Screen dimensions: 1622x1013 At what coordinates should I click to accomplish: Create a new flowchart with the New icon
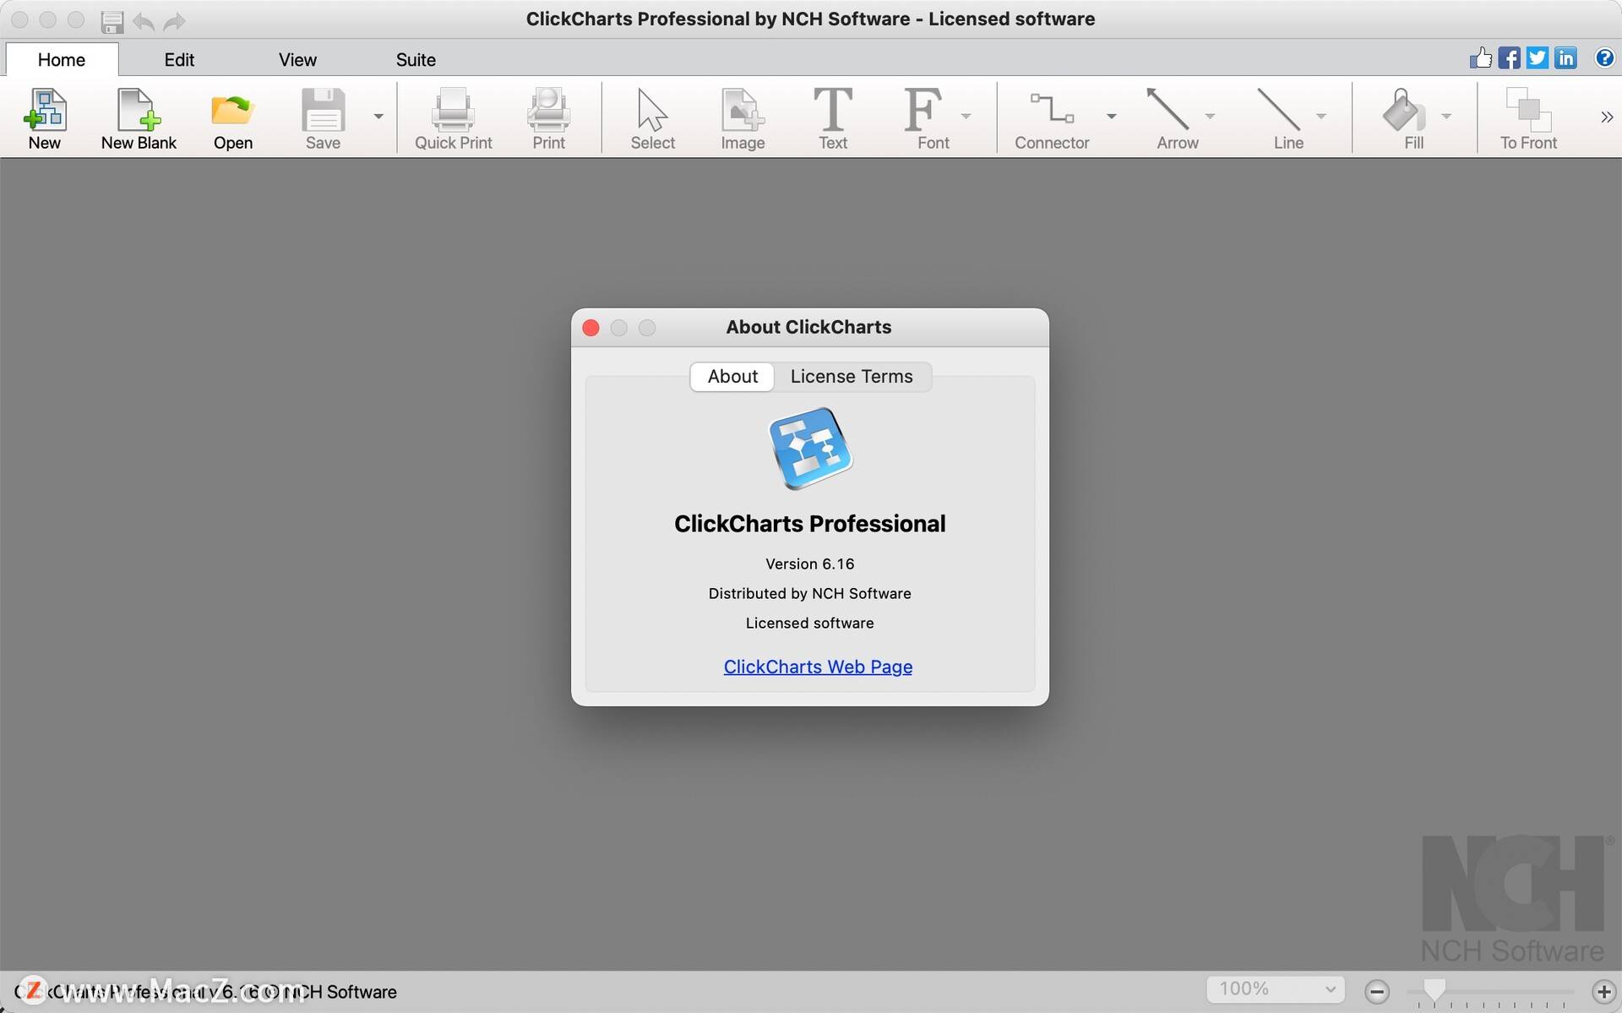point(45,118)
